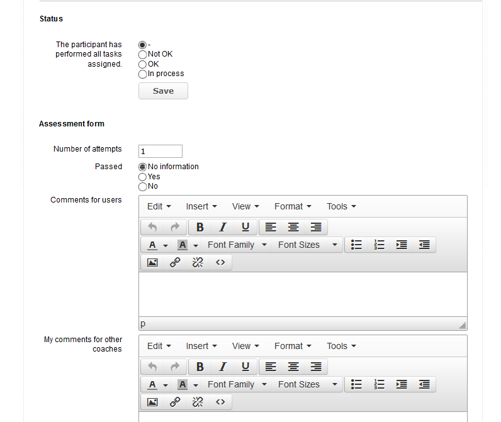Click background color swatch in Comments for users editor
Viewport: 501px width, 422px height.
pyautogui.click(x=183, y=245)
